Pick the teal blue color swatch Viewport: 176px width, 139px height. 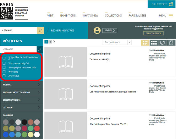(18, 135)
